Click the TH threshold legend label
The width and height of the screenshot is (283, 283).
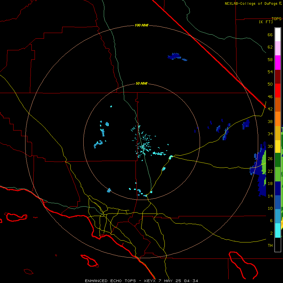click(x=270, y=245)
